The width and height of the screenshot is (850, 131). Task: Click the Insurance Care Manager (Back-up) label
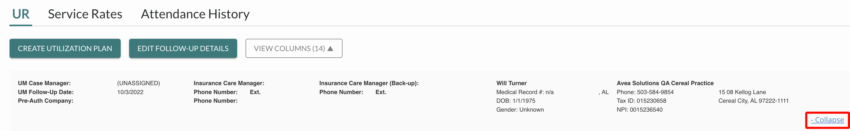(369, 83)
